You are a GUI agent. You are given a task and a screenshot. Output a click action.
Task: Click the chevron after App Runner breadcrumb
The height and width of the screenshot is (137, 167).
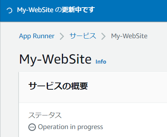click(x=62, y=36)
